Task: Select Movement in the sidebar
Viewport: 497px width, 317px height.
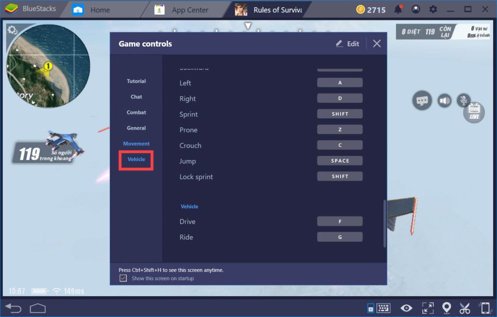Action: coord(136,144)
